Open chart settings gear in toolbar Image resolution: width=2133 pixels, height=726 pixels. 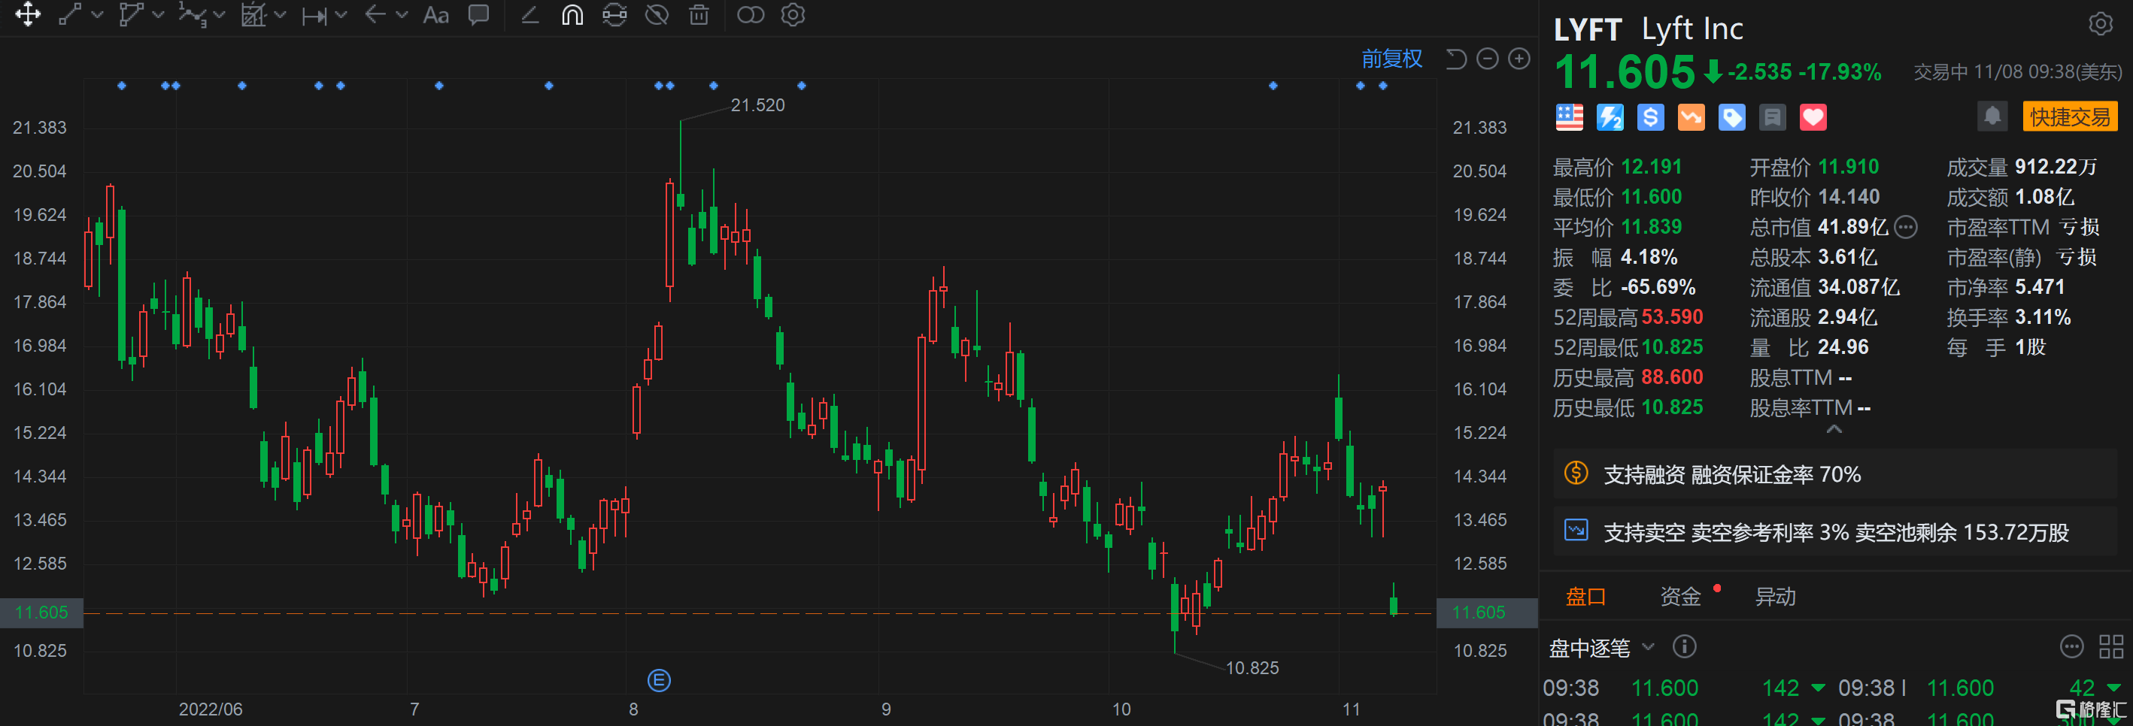pyautogui.click(x=793, y=15)
